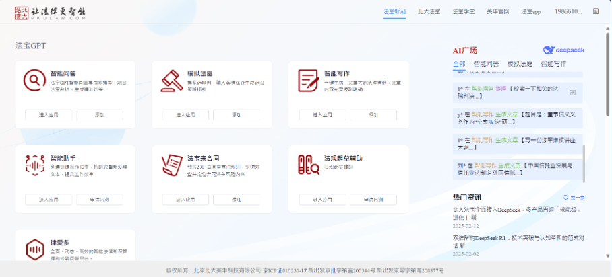Open the 1986610... account menu
Screen dimensions: 612x277
(568, 11)
